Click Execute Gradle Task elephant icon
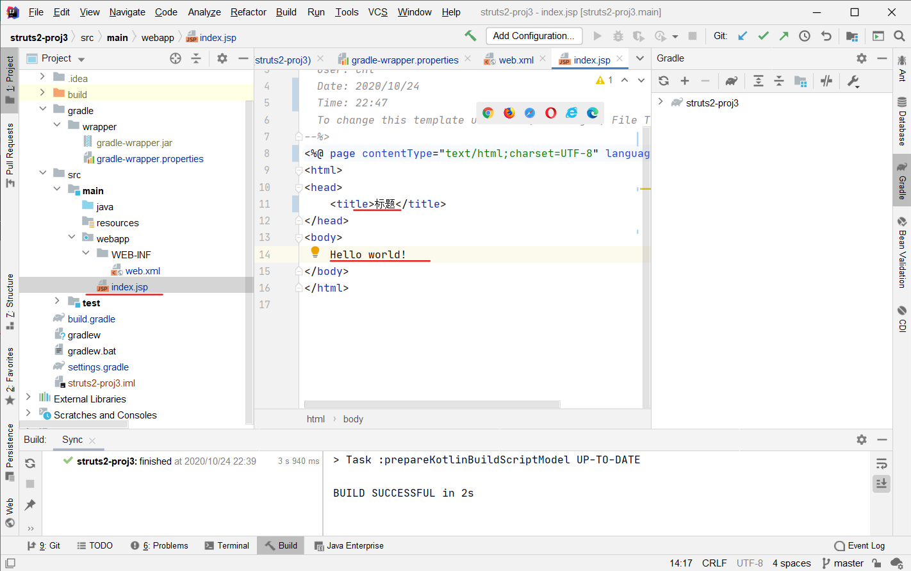The width and height of the screenshot is (911, 571). [x=731, y=81]
